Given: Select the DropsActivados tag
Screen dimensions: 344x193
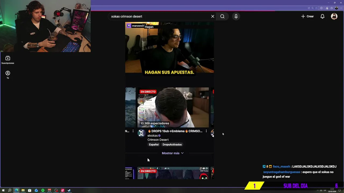Looking at the screenshot, I should pyautogui.click(x=172, y=144).
